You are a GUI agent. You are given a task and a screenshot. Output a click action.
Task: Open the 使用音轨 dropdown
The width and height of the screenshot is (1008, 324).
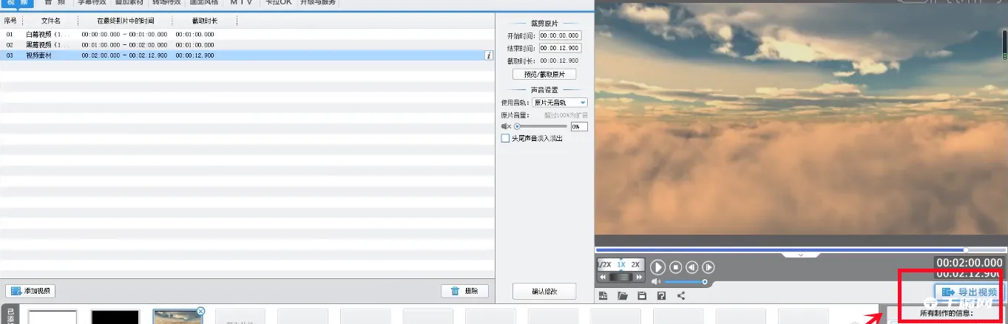pos(560,103)
